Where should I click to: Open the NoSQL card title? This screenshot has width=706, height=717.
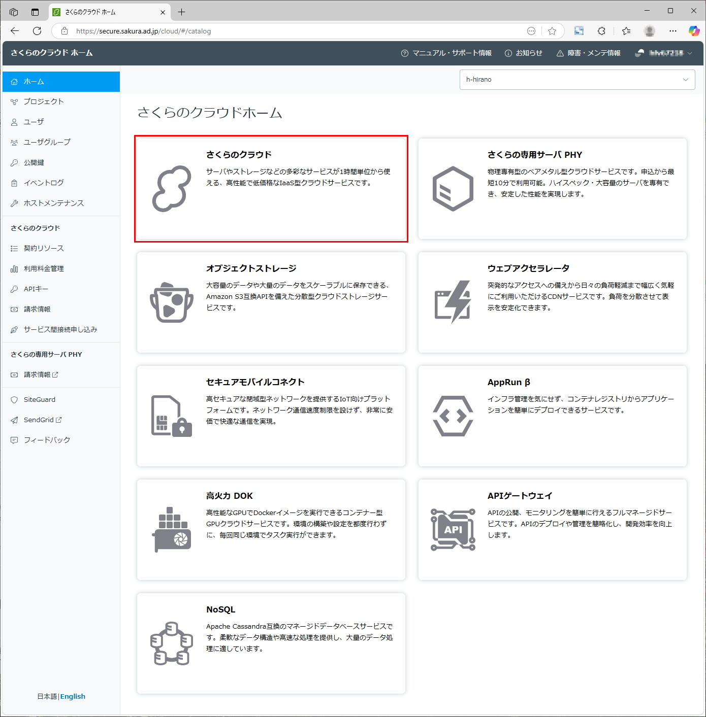point(221,609)
